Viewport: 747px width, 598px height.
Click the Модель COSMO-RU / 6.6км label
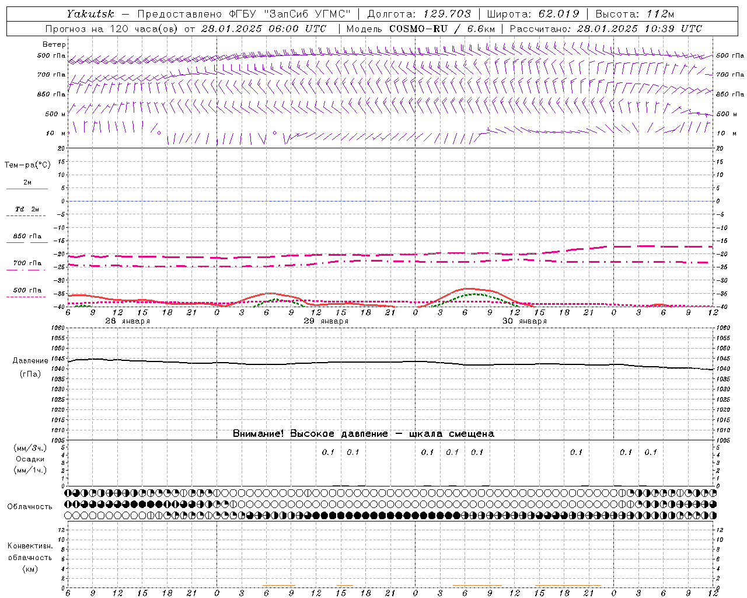(420, 29)
